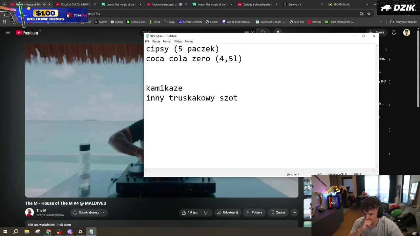Open the 'Panel moderatora' bookmark
The height and width of the screenshot is (236, 420).
(x=339, y=22)
